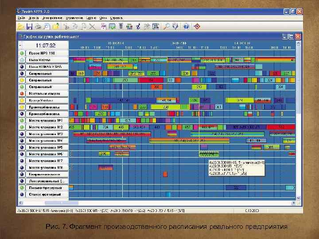
Task: Click the open folder toolbar icon
Action: coord(21,27)
